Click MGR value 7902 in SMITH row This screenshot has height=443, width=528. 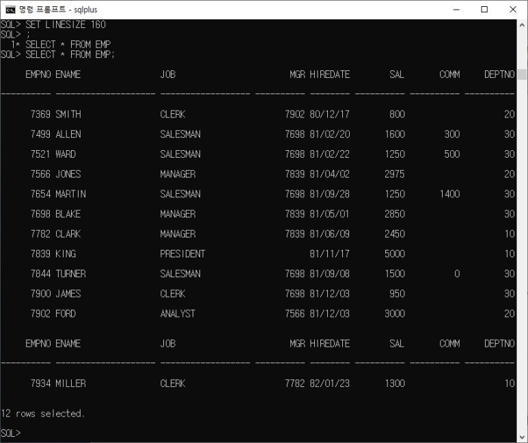(x=294, y=115)
